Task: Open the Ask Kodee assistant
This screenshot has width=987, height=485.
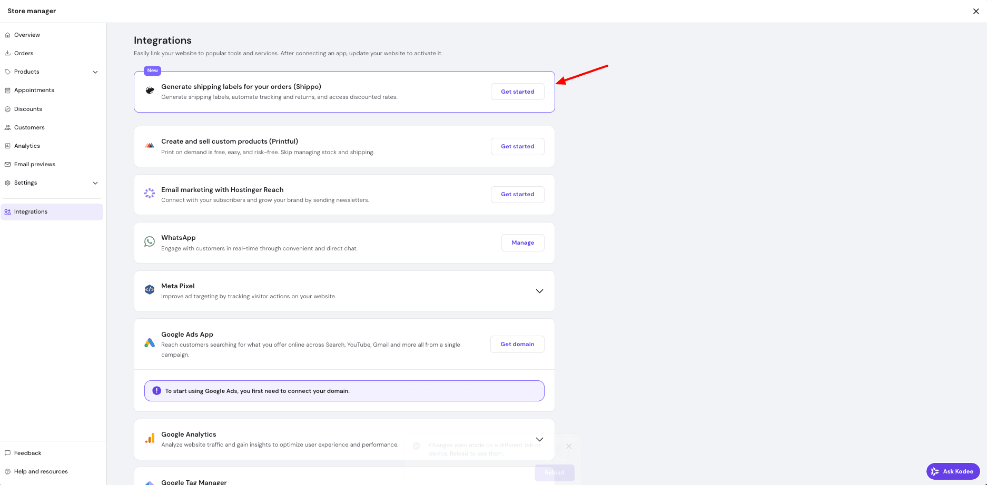Action: coord(953,471)
